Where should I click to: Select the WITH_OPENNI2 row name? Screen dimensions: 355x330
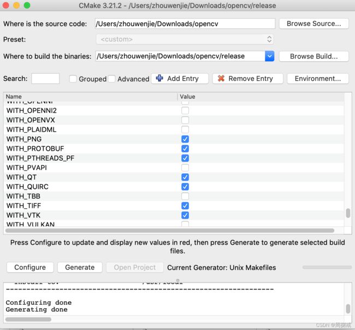coord(32,110)
